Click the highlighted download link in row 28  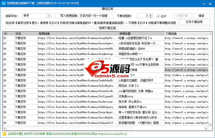pyautogui.click(x=186, y=70)
